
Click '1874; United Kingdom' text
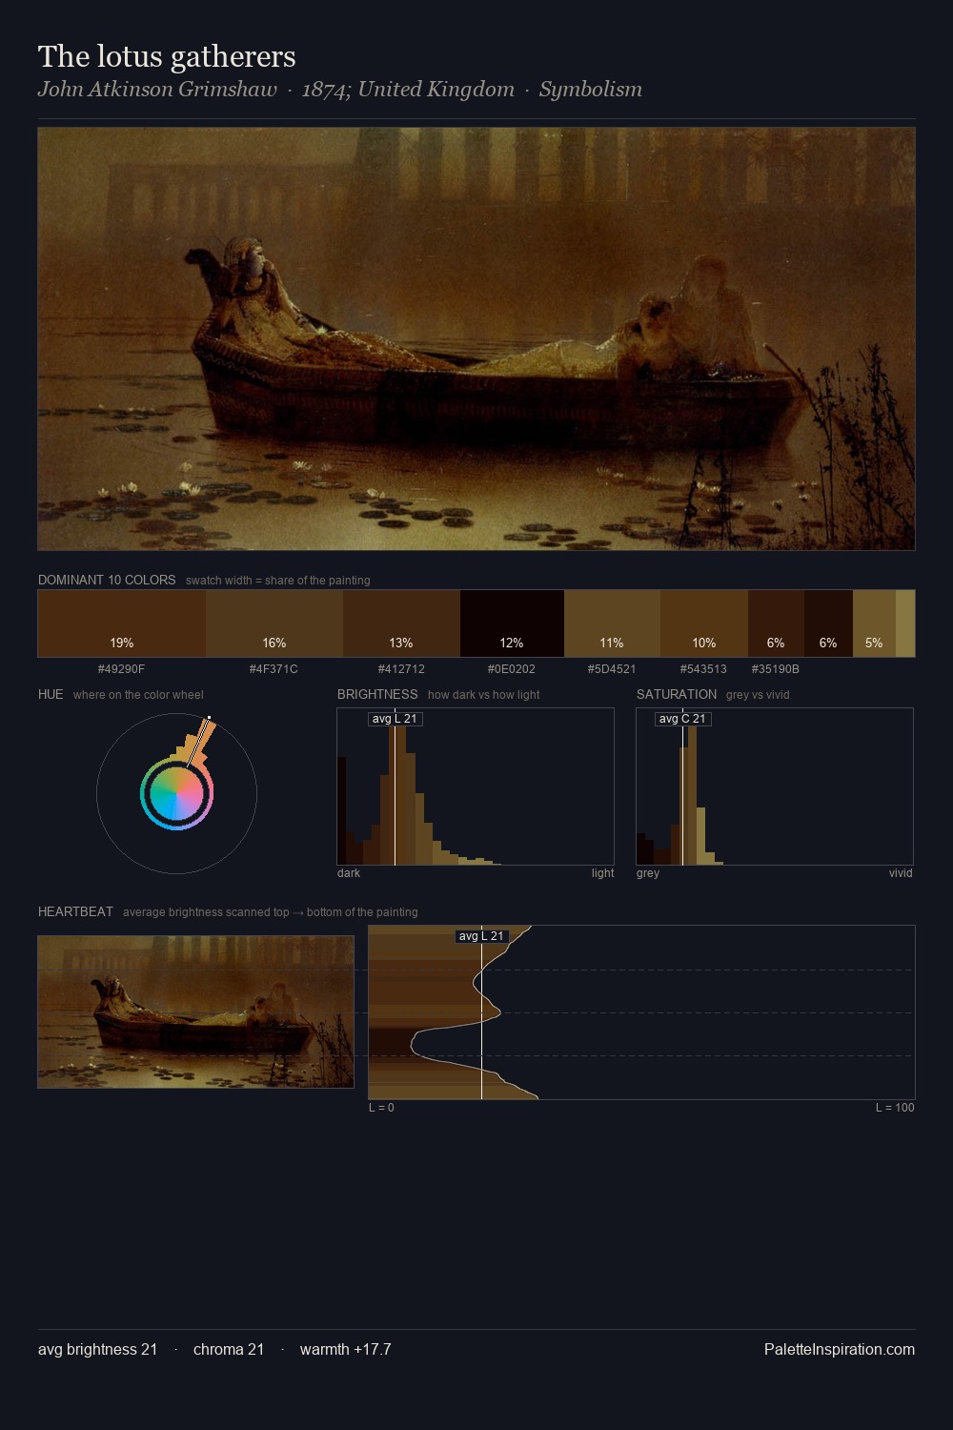tap(408, 89)
